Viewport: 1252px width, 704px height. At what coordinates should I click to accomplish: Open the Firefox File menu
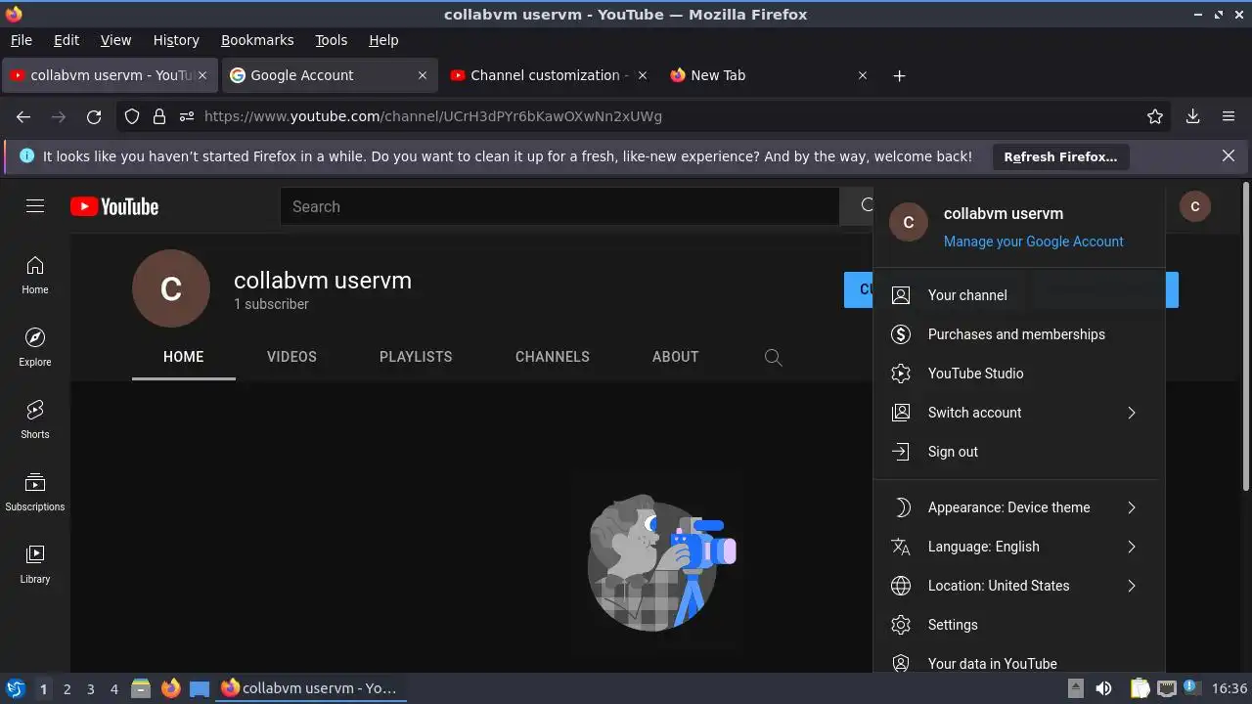21,40
